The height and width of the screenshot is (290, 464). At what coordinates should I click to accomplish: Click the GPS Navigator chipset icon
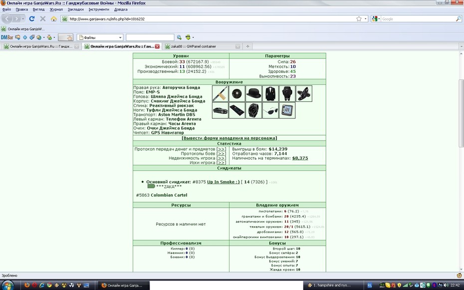[x=287, y=110]
